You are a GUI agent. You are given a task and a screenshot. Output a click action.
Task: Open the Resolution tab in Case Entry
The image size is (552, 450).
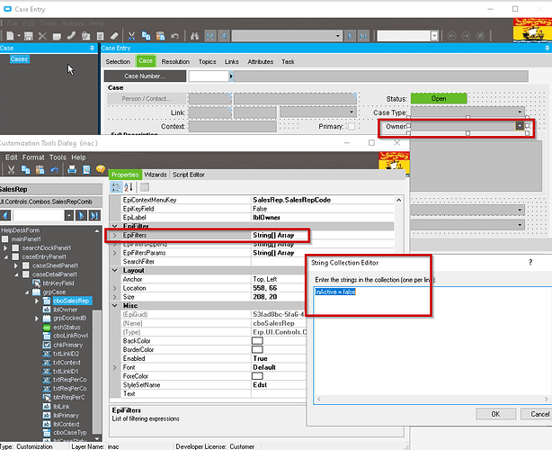tap(175, 62)
